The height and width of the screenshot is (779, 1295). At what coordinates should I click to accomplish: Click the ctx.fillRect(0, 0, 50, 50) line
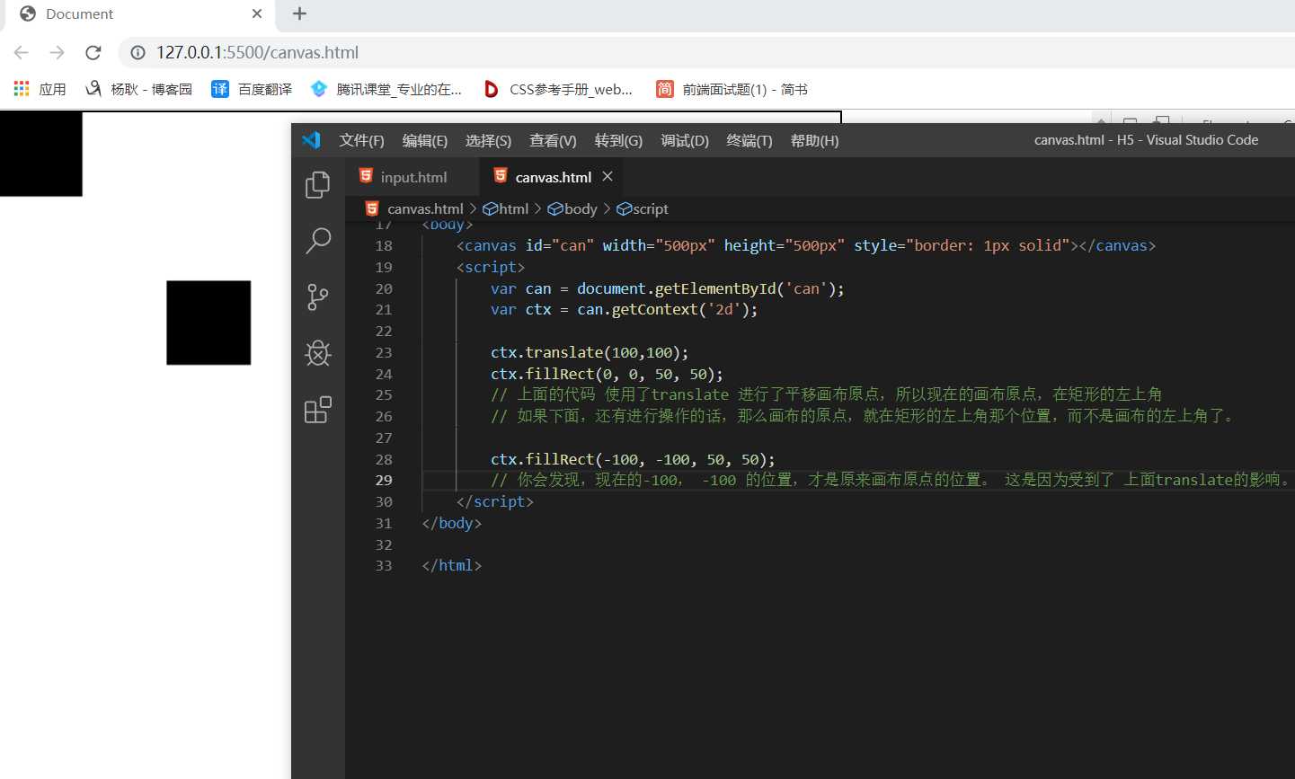(x=607, y=374)
